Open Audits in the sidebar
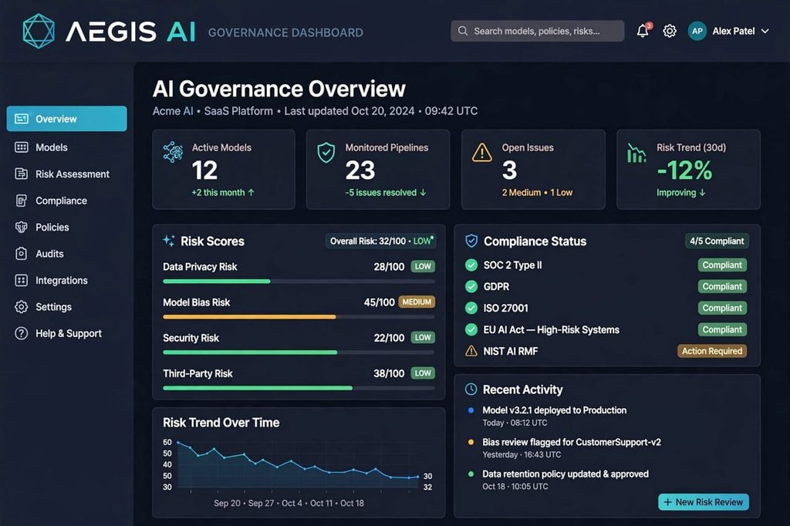The width and height of the screenshot is (790, 526). [66, 254]
